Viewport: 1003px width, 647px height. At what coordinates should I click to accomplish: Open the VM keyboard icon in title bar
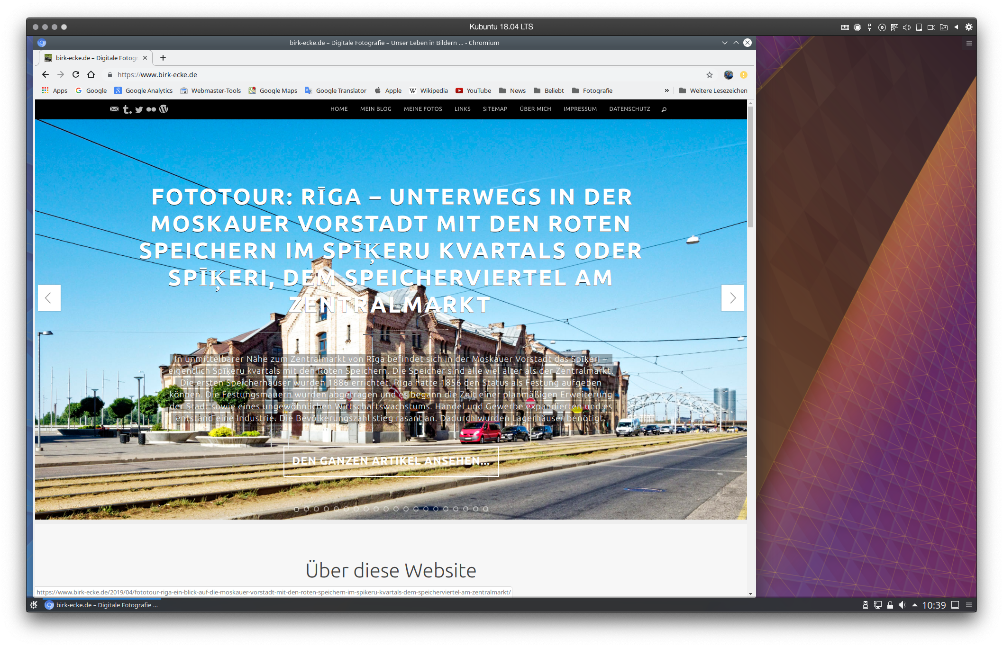845,27
